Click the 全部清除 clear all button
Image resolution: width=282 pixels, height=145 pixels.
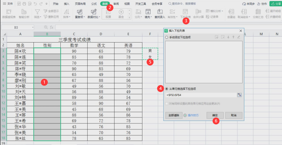point(174,115)
